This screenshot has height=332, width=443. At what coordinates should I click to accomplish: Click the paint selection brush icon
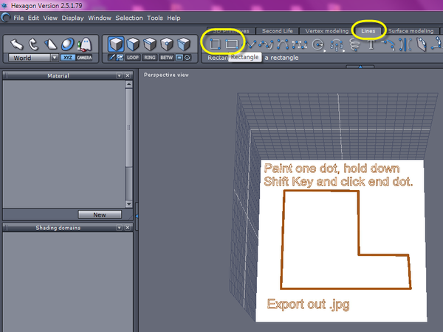[x=112, y=58]
